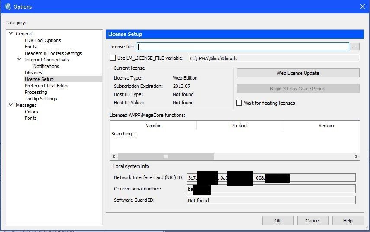Click Vendor column header

(x=153, y=126)
